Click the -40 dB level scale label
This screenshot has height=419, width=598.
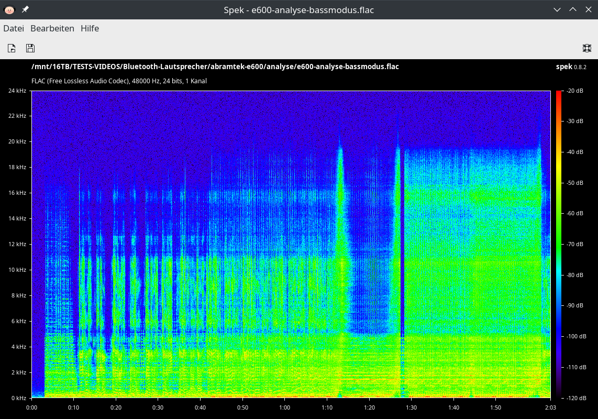point(575,152)
